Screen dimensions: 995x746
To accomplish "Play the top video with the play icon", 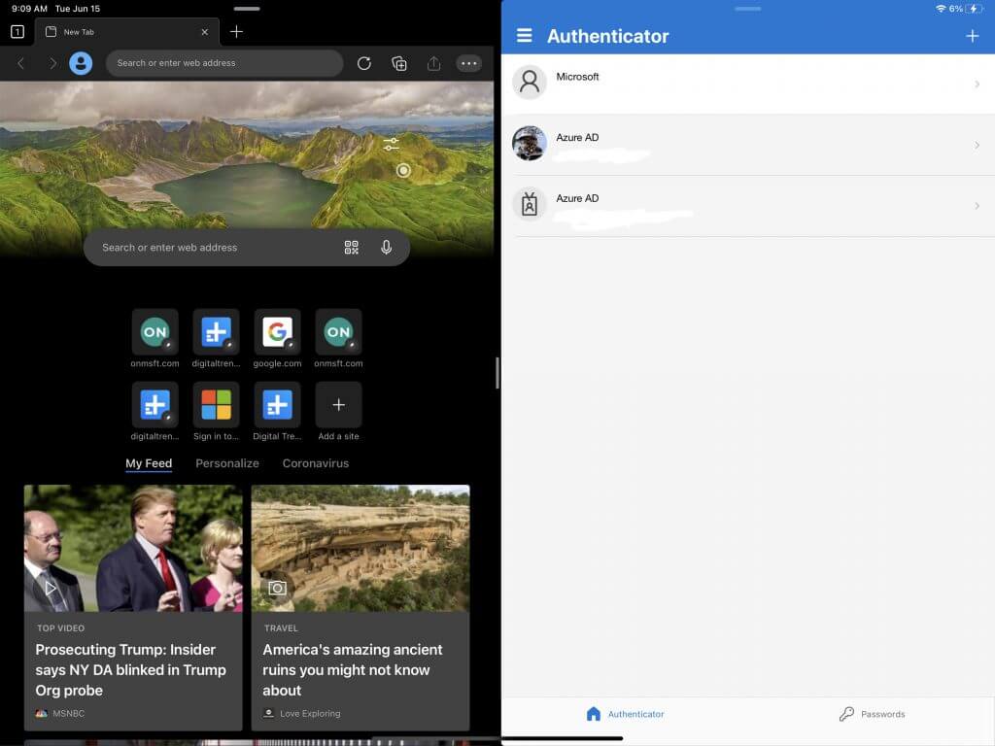I will [51, 588].
